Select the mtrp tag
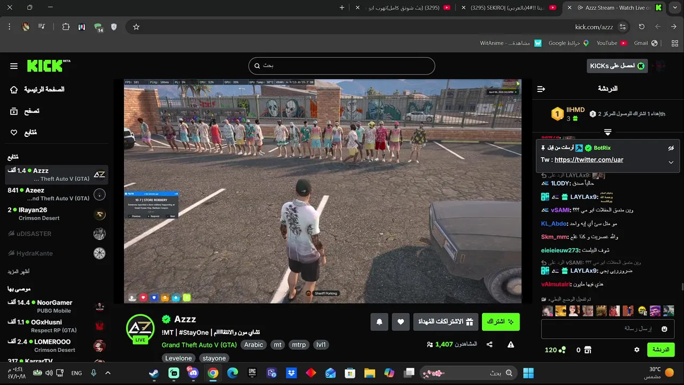 [299, 345]
